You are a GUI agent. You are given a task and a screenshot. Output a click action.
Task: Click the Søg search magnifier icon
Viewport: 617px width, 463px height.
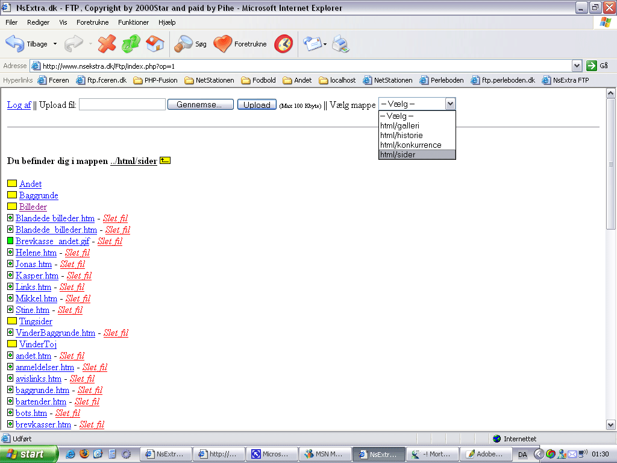[x=183, y=44]
